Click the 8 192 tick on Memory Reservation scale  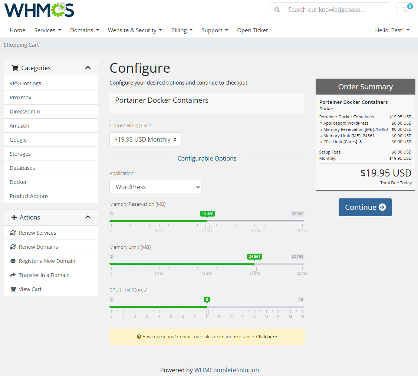click(x=159, y=231)
